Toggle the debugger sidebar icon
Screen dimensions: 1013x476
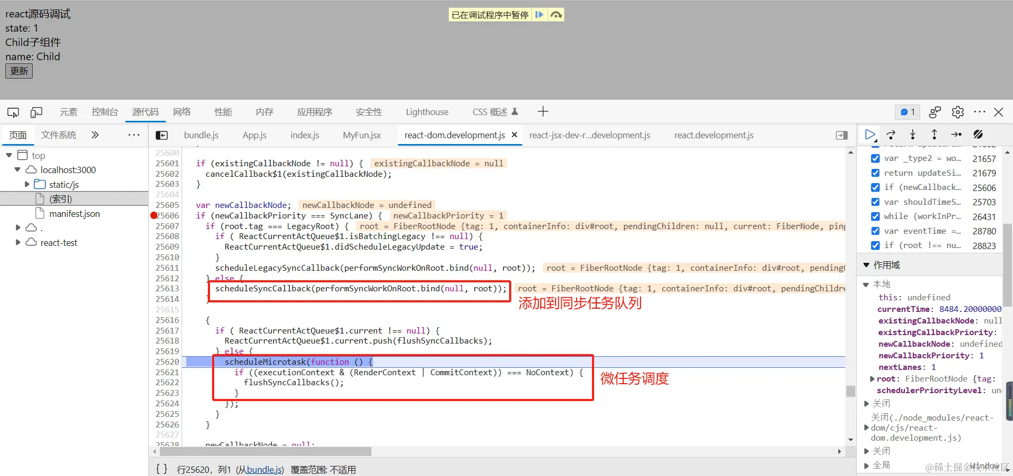point(842,135)
